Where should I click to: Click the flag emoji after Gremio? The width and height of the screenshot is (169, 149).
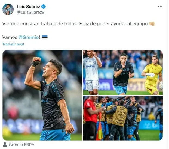(x=45, y=37)
